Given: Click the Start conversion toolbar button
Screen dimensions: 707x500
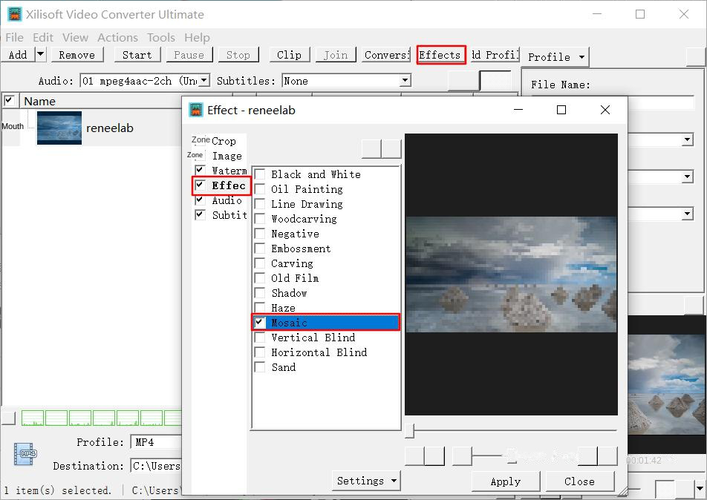Looking at the screenshot, I should [137, 55].
